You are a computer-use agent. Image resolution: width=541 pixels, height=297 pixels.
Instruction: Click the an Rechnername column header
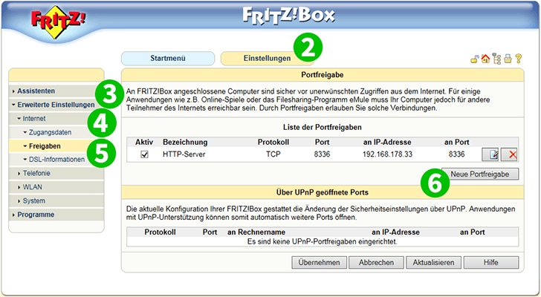point(256,232)
